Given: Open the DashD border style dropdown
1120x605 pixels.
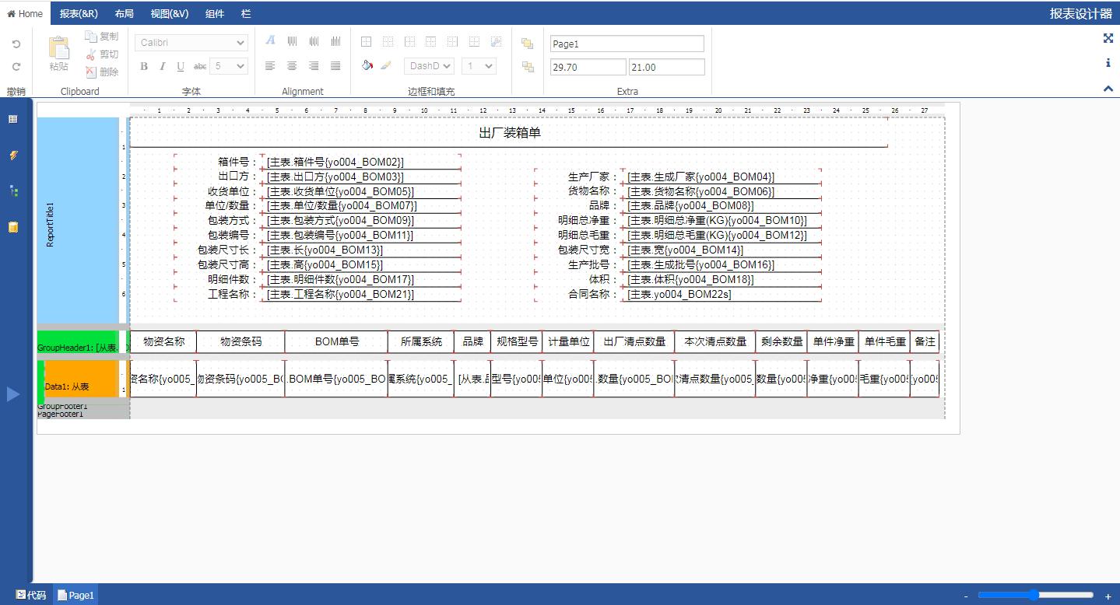Looking at the screenshot, I should click(x=429, y=66).
